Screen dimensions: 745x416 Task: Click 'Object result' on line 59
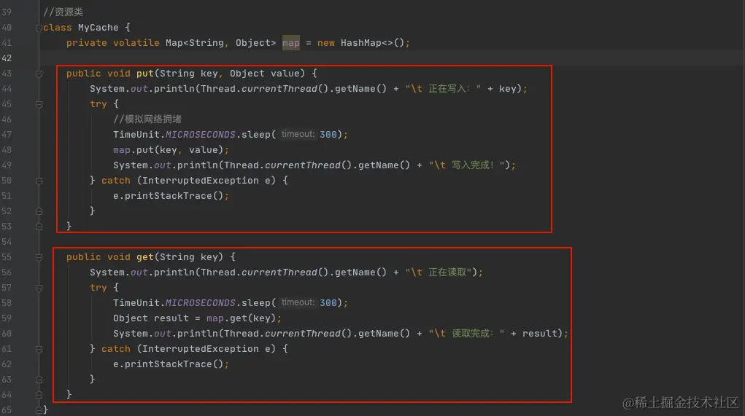pos(150,318)
